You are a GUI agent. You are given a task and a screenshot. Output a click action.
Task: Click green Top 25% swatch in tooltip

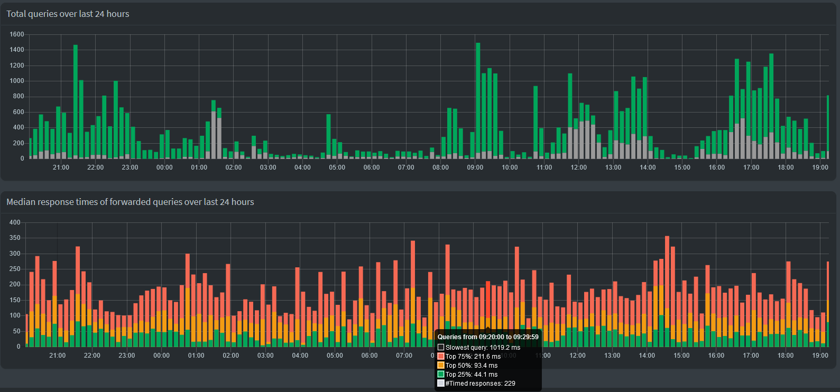441,375
